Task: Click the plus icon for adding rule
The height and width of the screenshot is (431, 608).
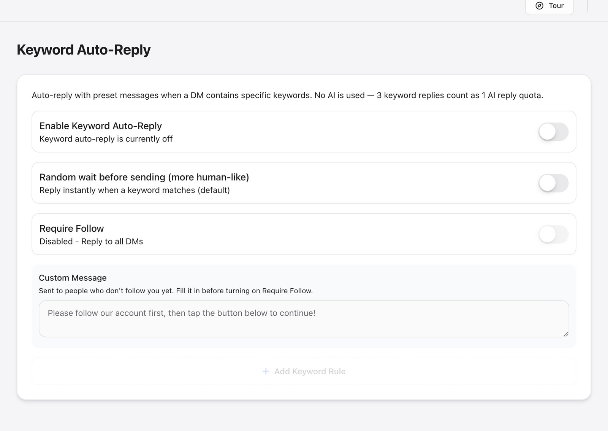Action: 266,371
